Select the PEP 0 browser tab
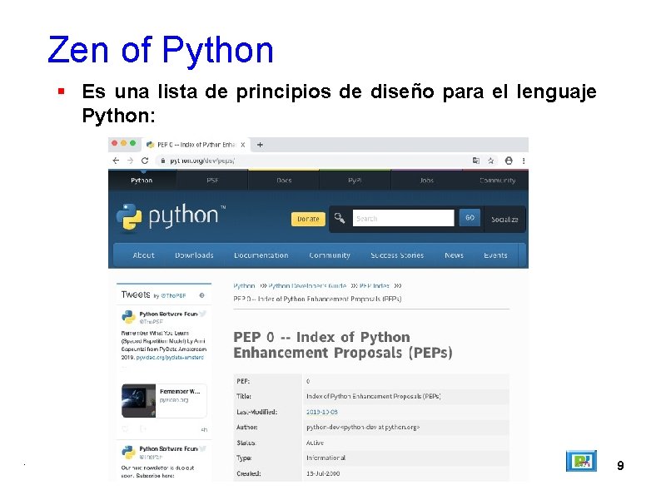Image resolution: width=661 pixels, height=495 pixels. click(x=196, y=145)
